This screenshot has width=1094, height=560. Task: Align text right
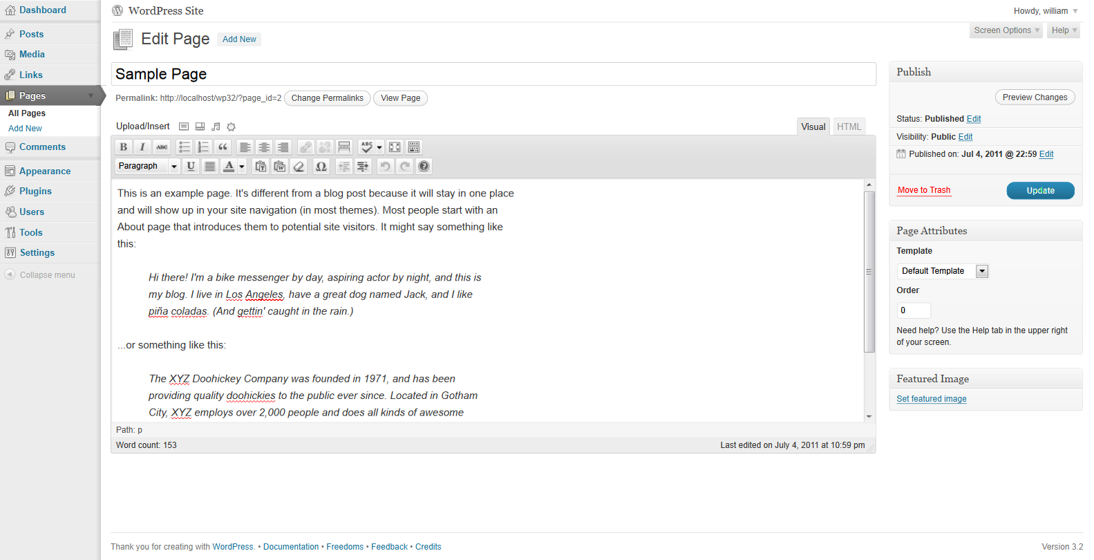(283, 147)
